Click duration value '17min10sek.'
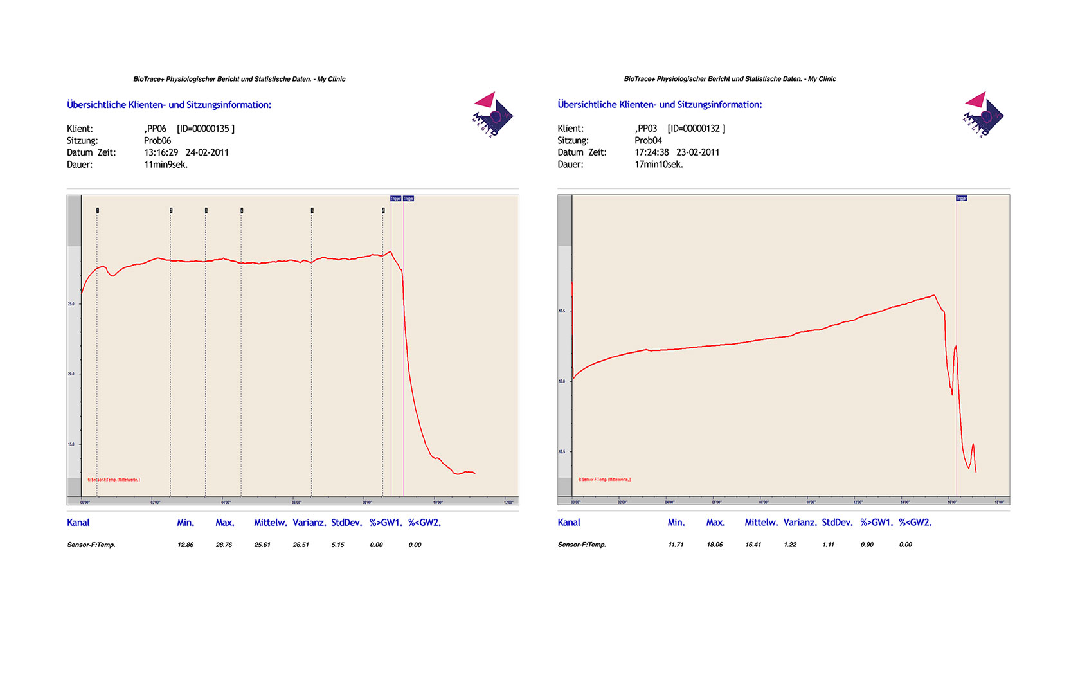The width and height of the screenshot is (1080, 675). 659,165
